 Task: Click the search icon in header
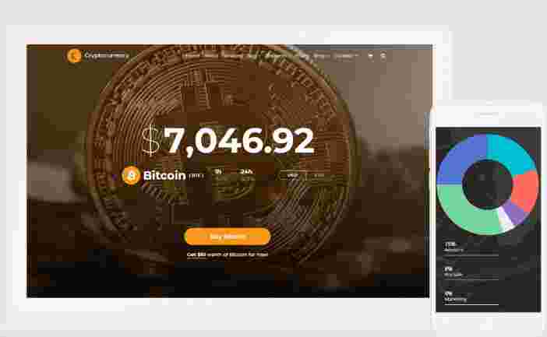point(383,56)
